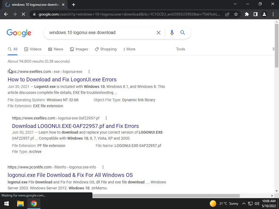This screenshot has width=279, height=209.
Task: Bookmark this page with the star
Action: tap(236, 14)
